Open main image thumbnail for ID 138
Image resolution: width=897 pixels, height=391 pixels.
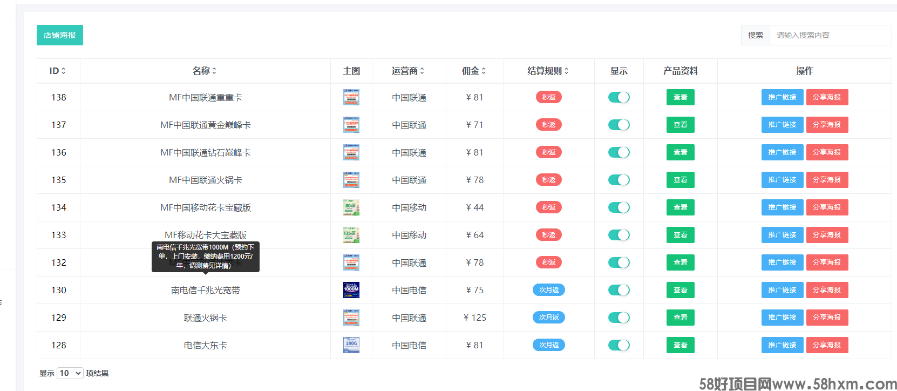(351, 97)
